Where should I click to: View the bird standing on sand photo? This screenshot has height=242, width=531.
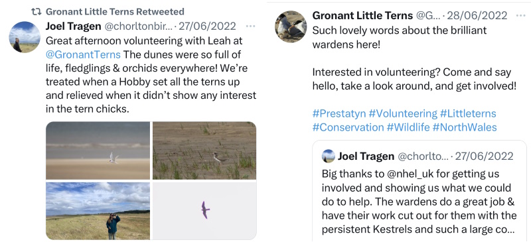pyautogui.click(x=204, y=151)
